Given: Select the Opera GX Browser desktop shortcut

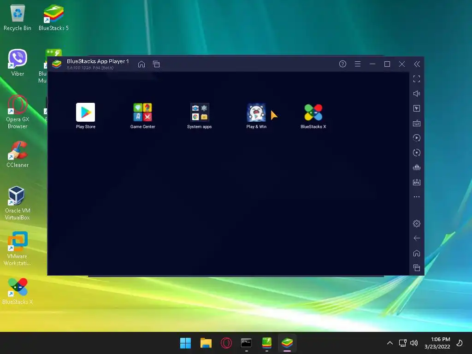Looking at the screenshot, I should pos(18,112).
